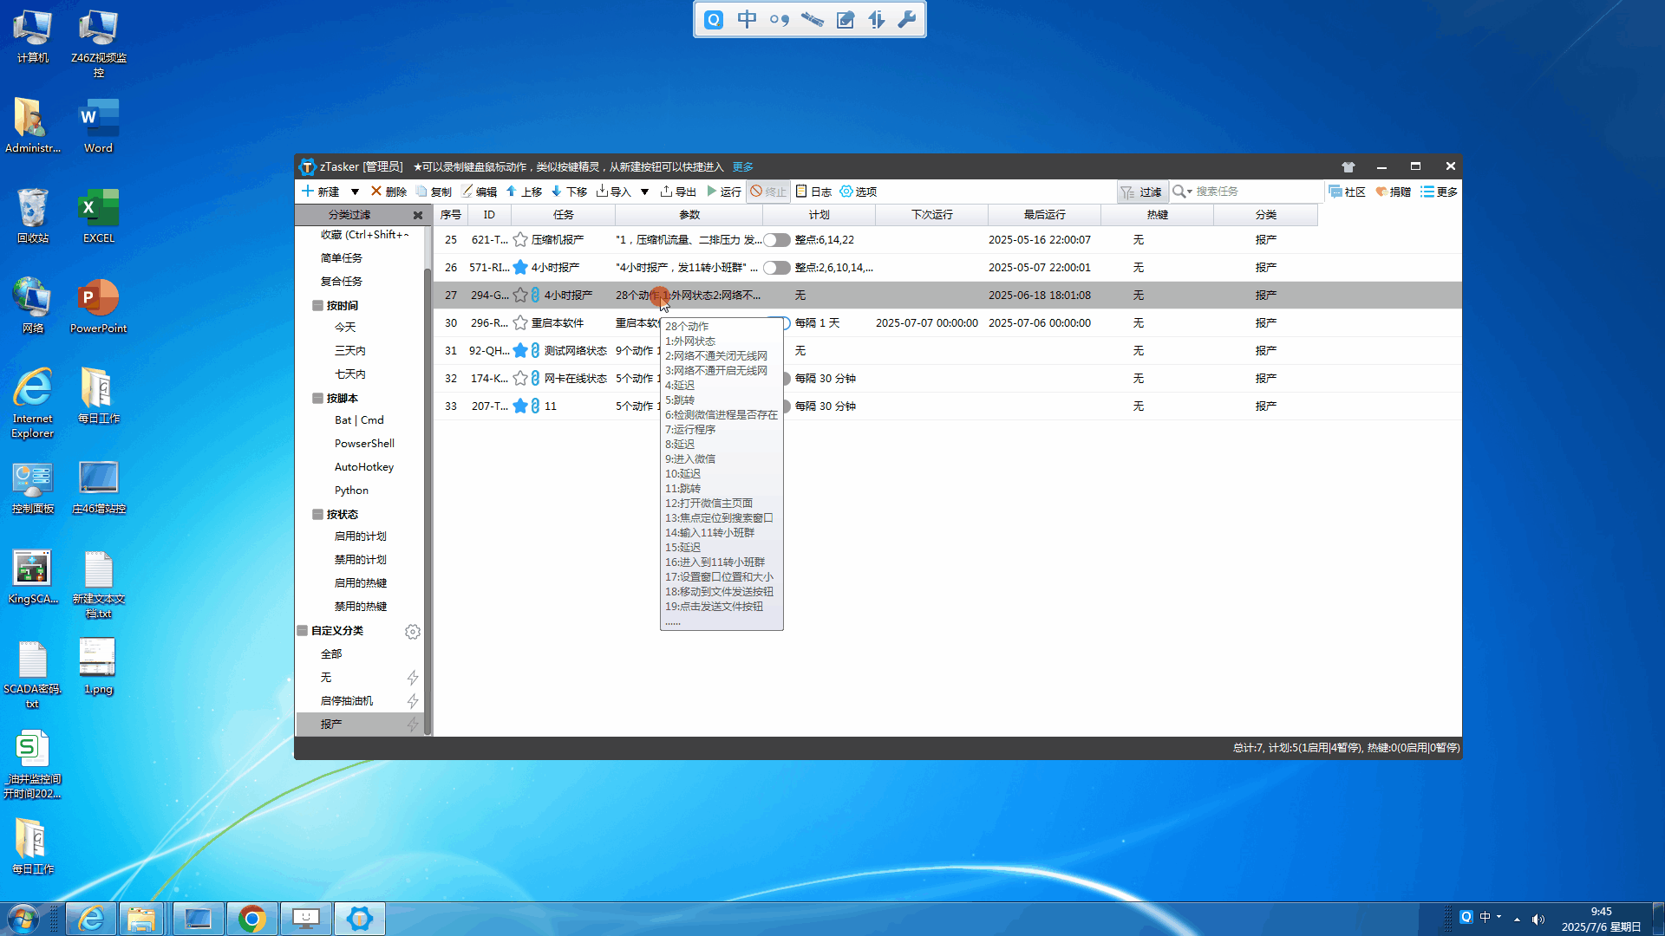This screenshot has height=936, width=1665.
Task: Select the 七天内 time filter
Action: tap(350, 374)
